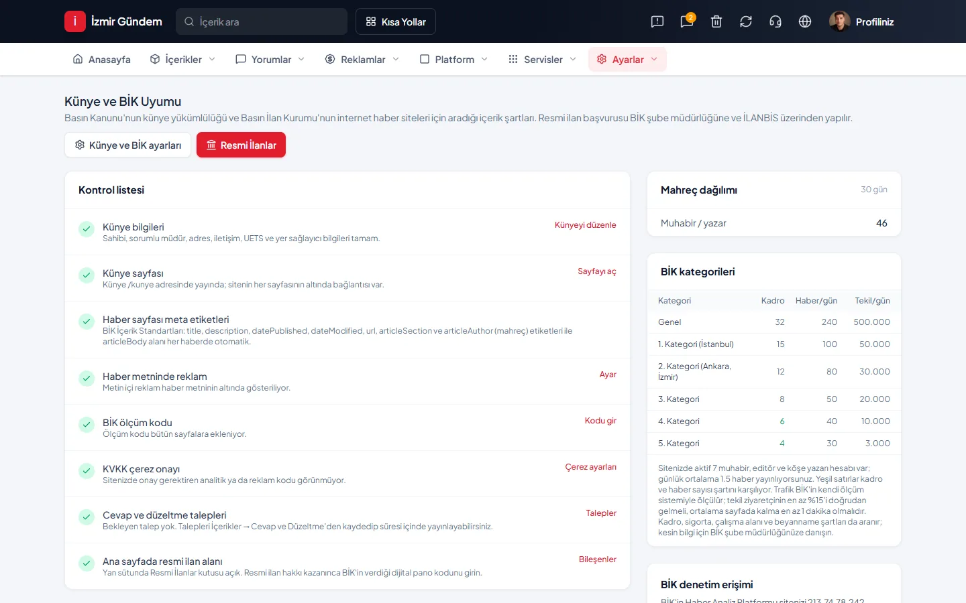Click the Ayar link for Haber metninde reklam
Screen dimensions: 966x603
click(608, 375)
